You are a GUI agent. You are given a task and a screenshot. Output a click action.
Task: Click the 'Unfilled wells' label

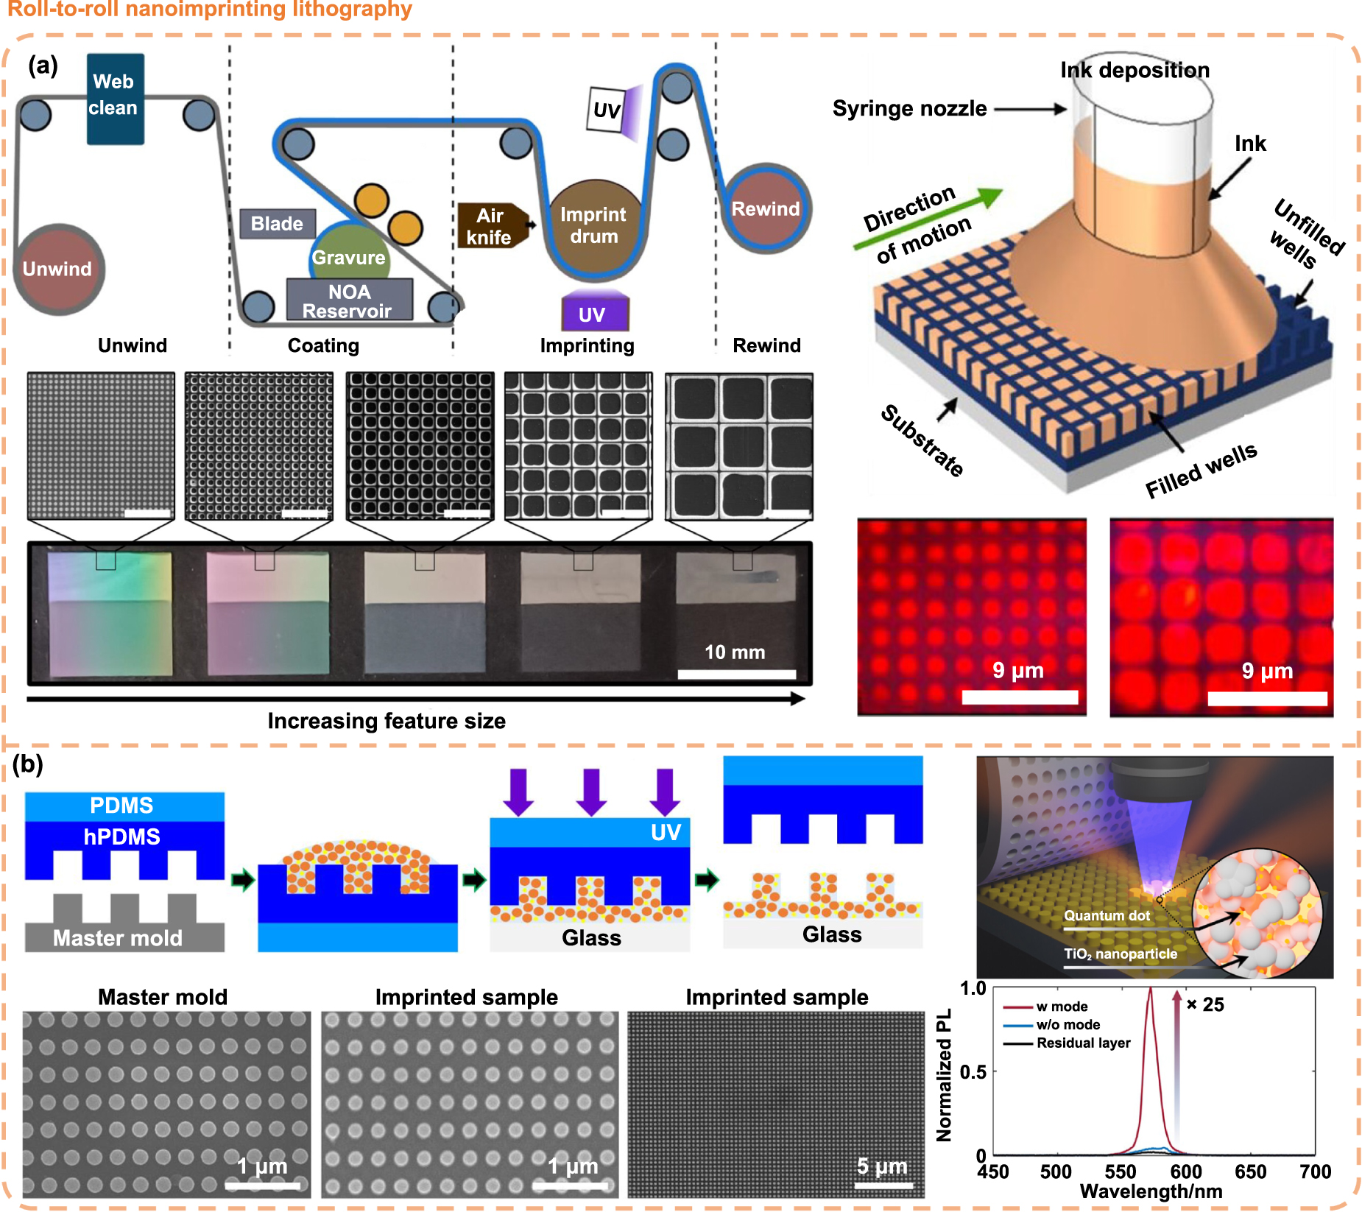pos(1307,234)
